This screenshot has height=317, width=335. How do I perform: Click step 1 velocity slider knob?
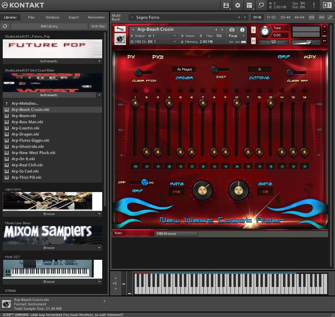tap(135, 103)
